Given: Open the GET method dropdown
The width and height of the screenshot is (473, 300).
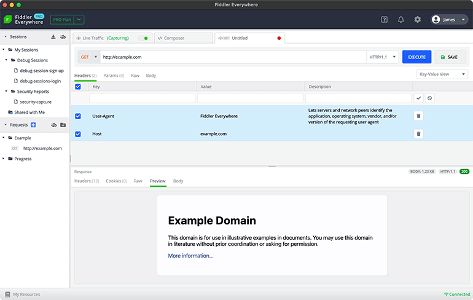Looking at the screenshot, I should (x=89, y=57).
